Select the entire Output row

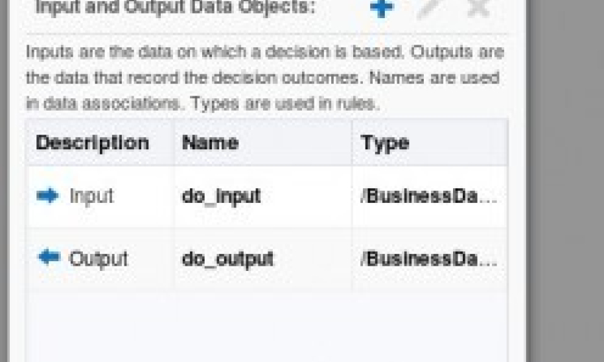coord(267,258)
